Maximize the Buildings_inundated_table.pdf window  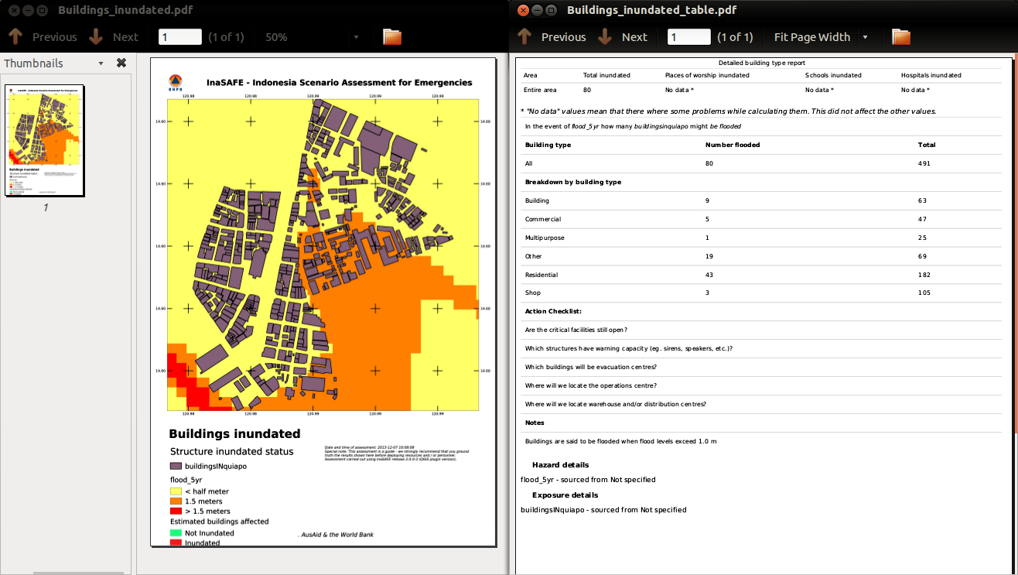[551, 10]
